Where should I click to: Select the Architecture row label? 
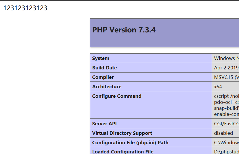point(107,87)
